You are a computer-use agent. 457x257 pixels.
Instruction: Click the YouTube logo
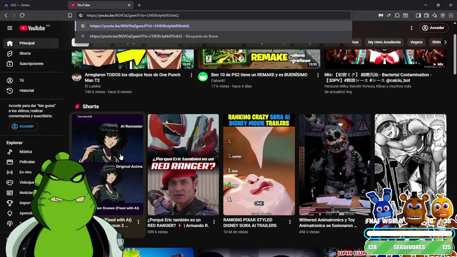point(32,28)
